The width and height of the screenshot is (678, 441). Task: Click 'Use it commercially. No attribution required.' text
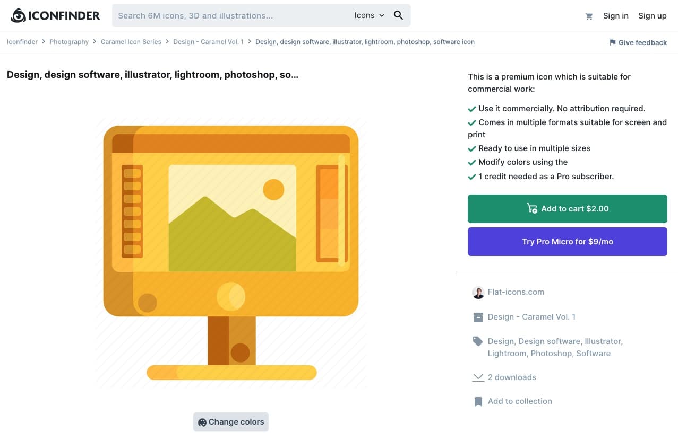562,109
